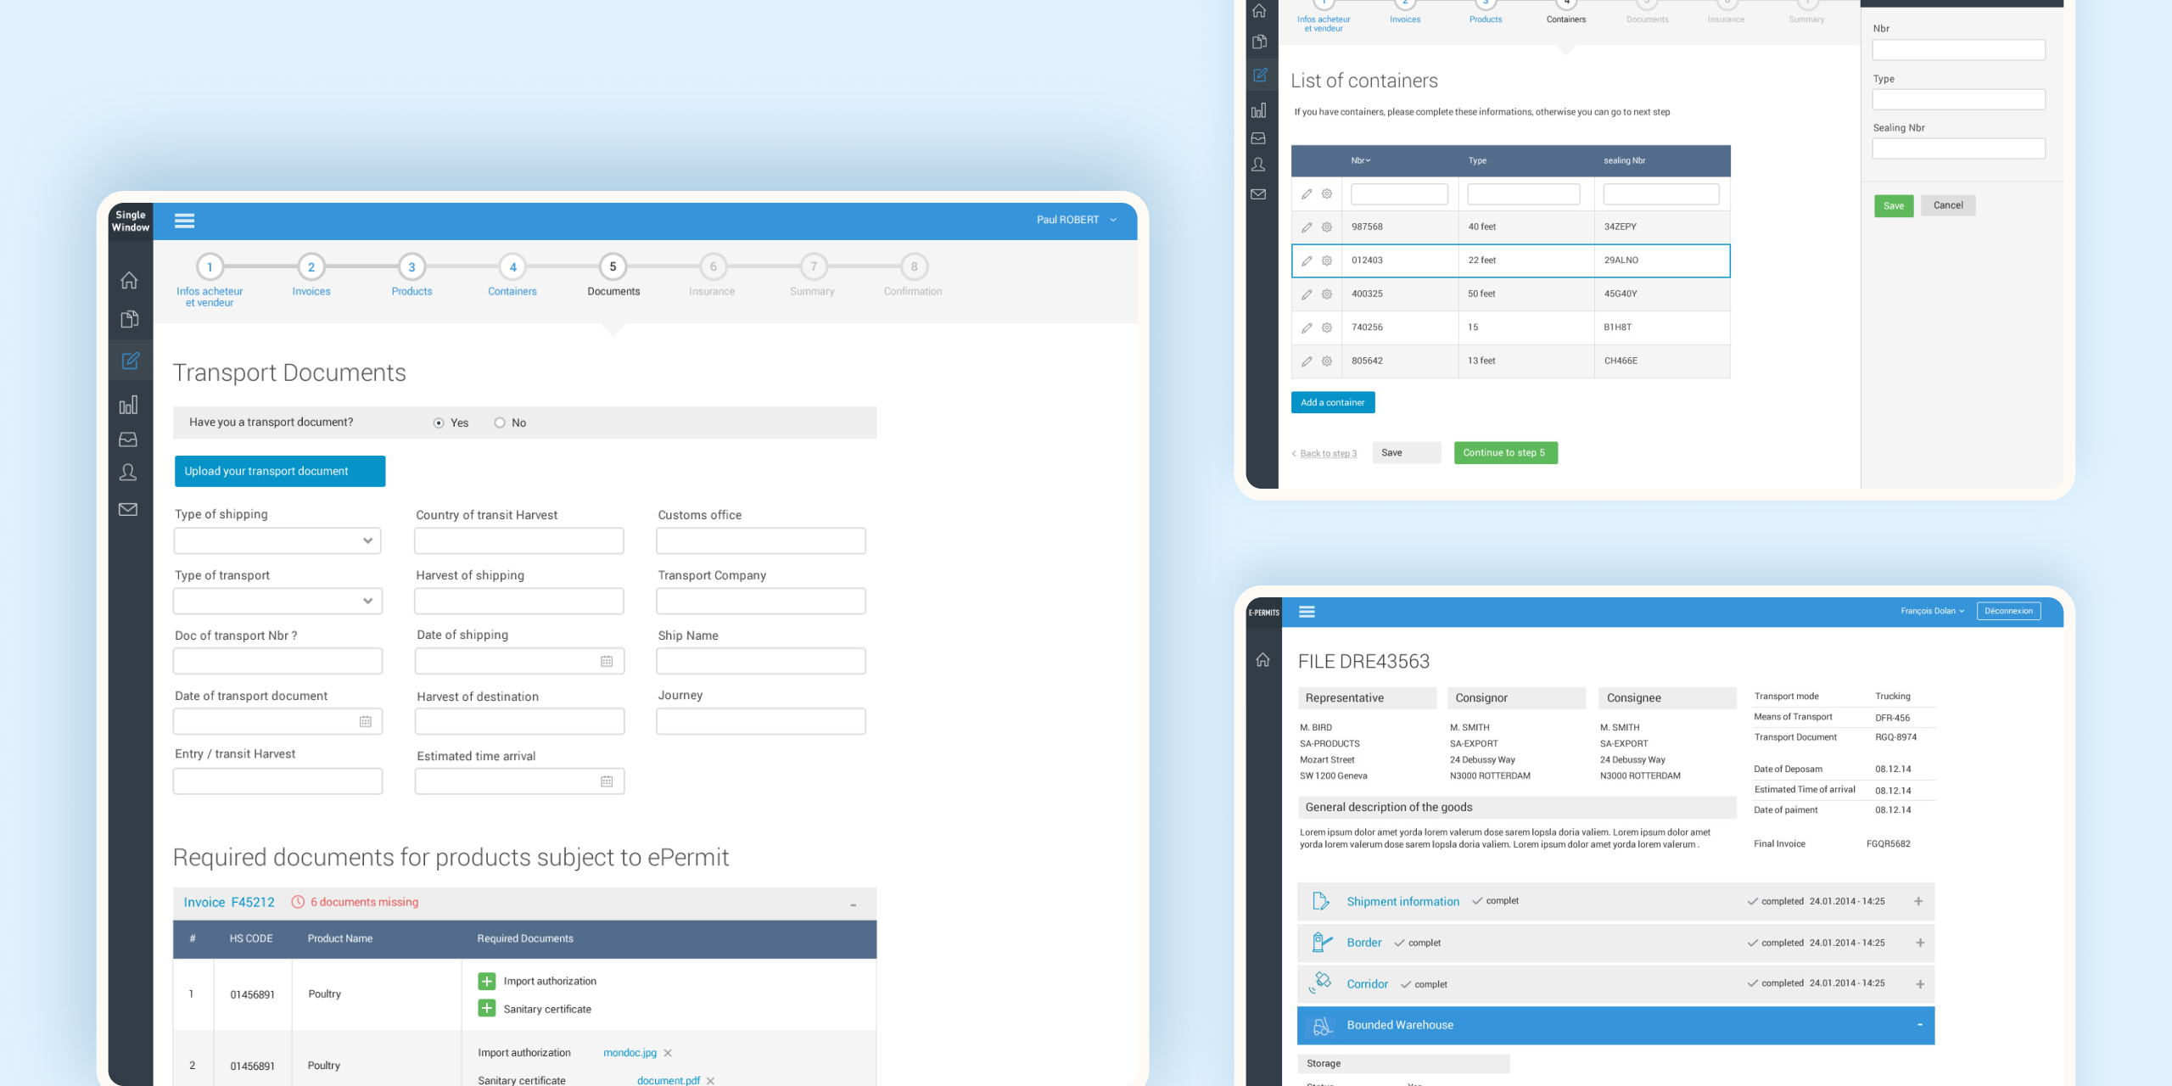Click edit pencil for container 012403
The width and height of the screenshot is (2172, 1086).
1307,260
